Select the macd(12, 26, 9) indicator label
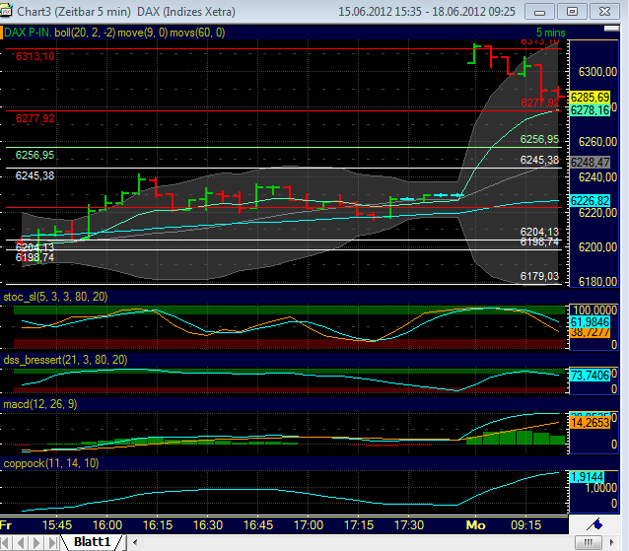The height and width of the screenshot is (551, 629). click(x=39, y=404)
